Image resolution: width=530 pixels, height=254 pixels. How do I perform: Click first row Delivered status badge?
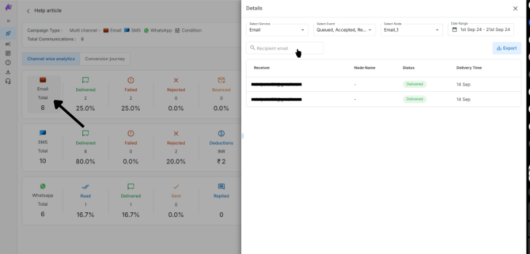[415, 84]
